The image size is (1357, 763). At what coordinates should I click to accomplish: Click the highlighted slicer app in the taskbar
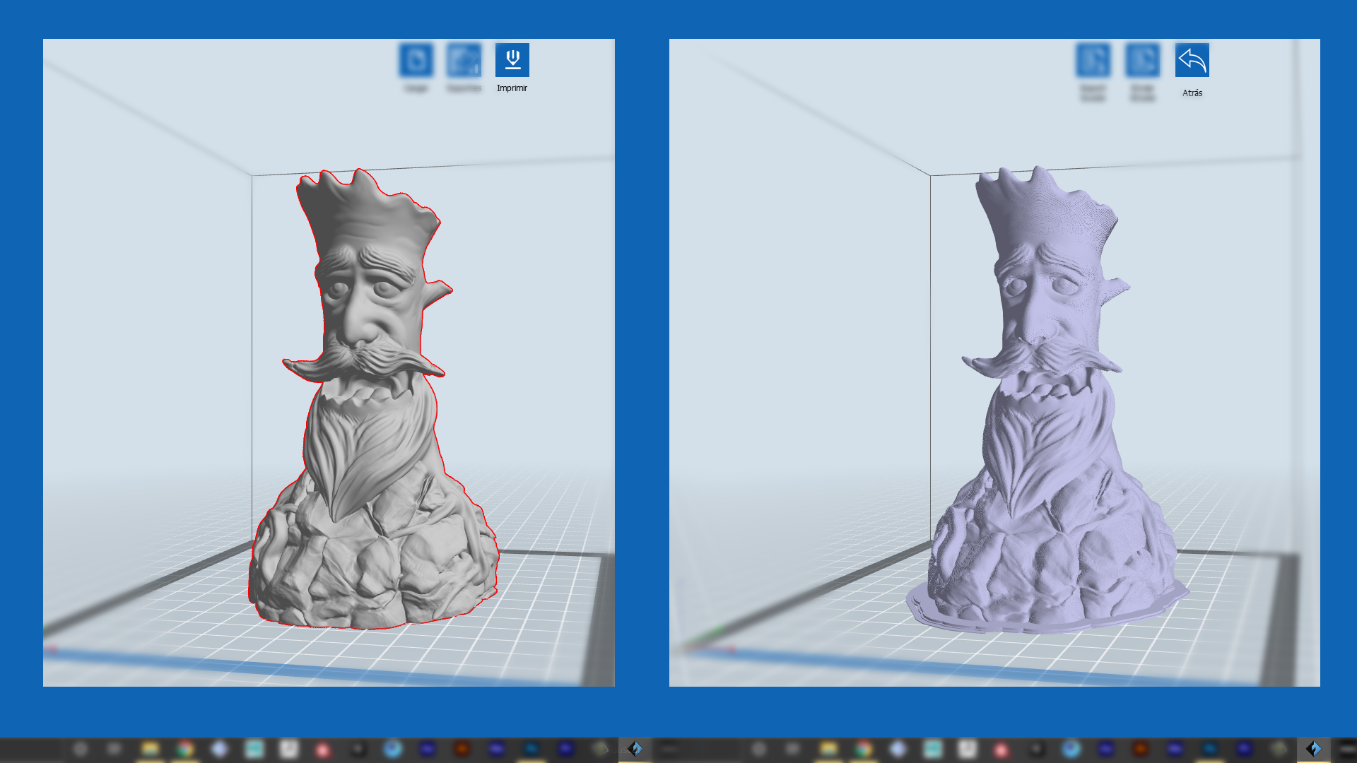[634, 750]
